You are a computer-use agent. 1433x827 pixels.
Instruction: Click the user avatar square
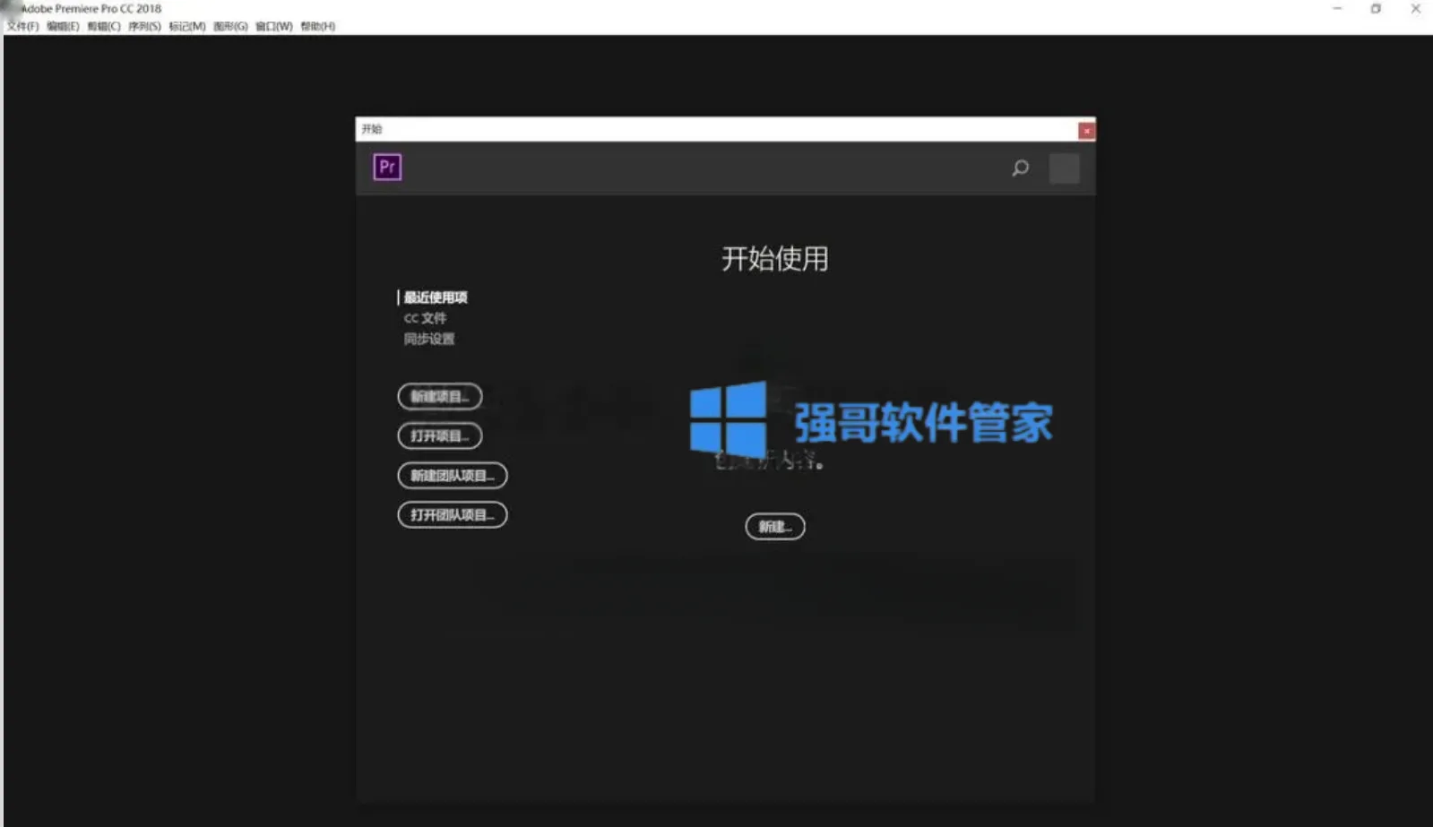click(1064, 168)
